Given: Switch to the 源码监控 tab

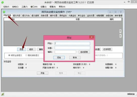Looking at the screenshot, I should point(63,16).
